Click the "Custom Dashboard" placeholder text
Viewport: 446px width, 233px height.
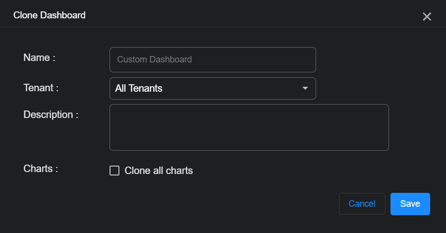(x=154, y=59)
